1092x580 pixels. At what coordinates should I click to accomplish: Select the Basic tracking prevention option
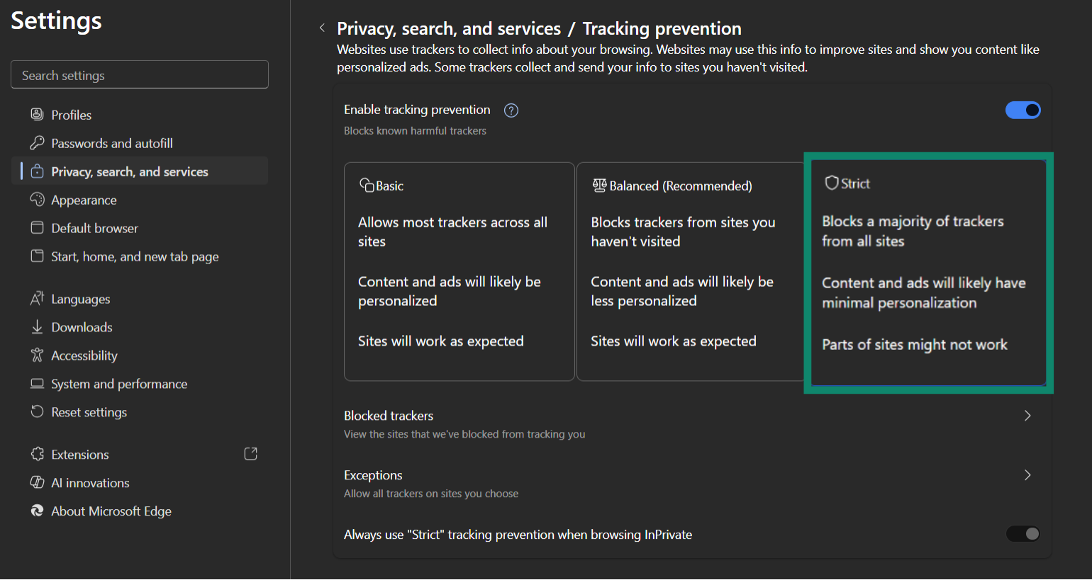click(459, 271)
